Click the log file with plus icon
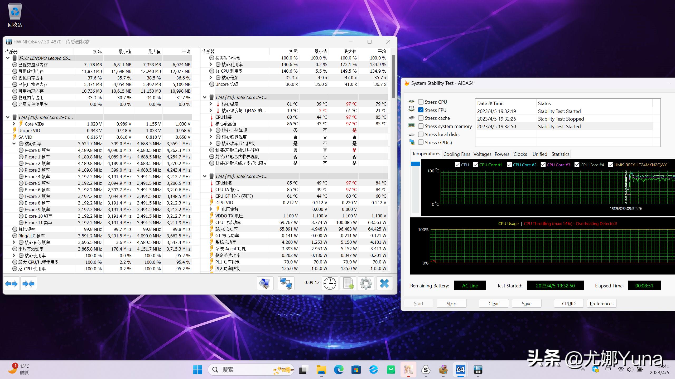This screenshot has height=379, width=675. (348, 283)
